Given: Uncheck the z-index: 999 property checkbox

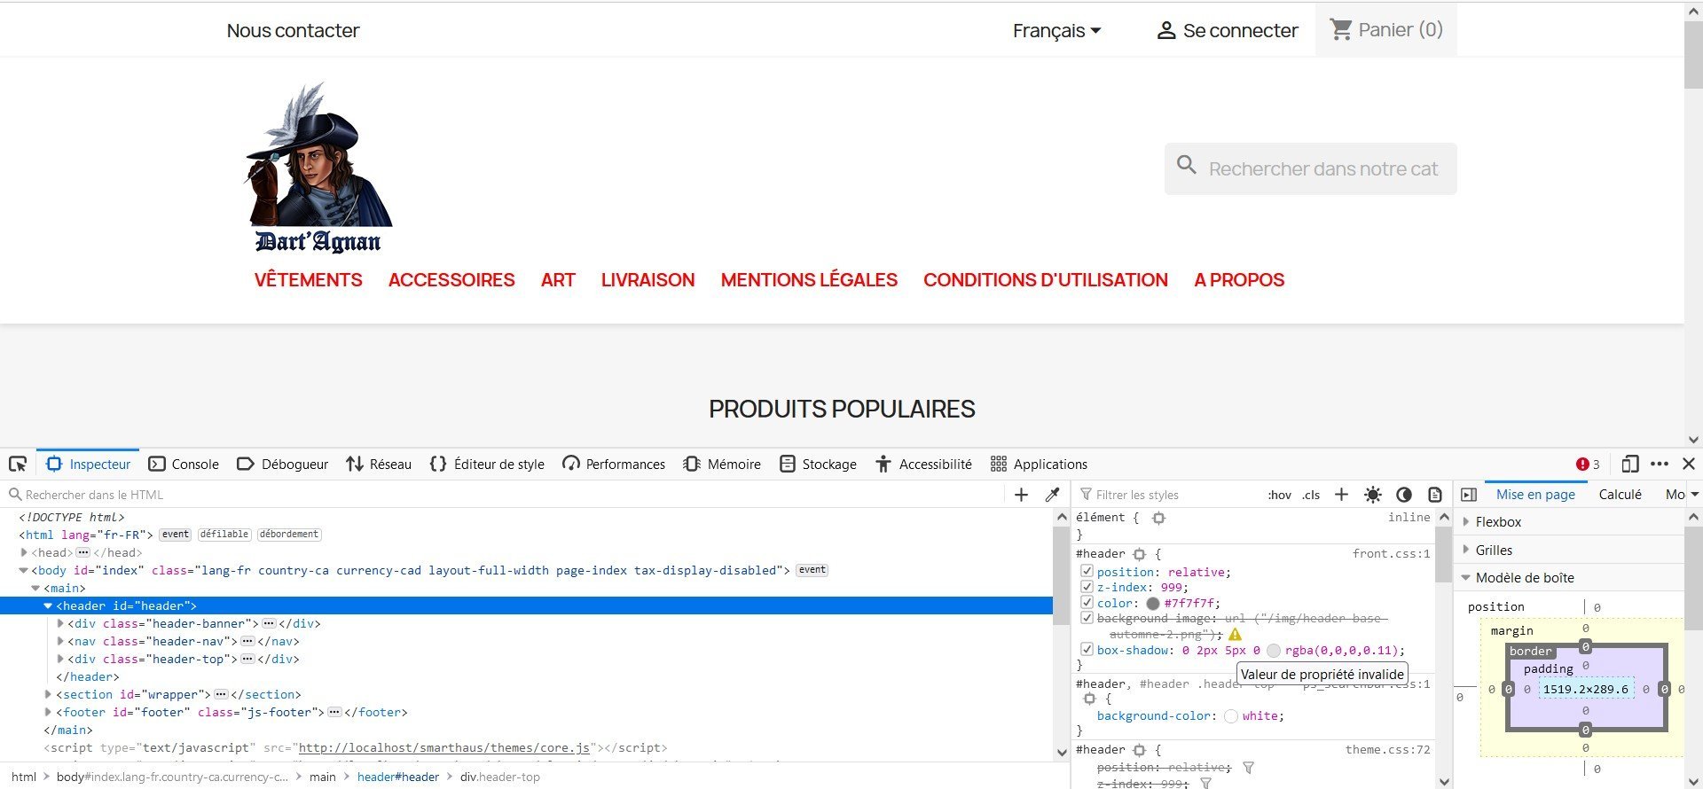Looking at the screenshot, I should tap(1087, 587).
